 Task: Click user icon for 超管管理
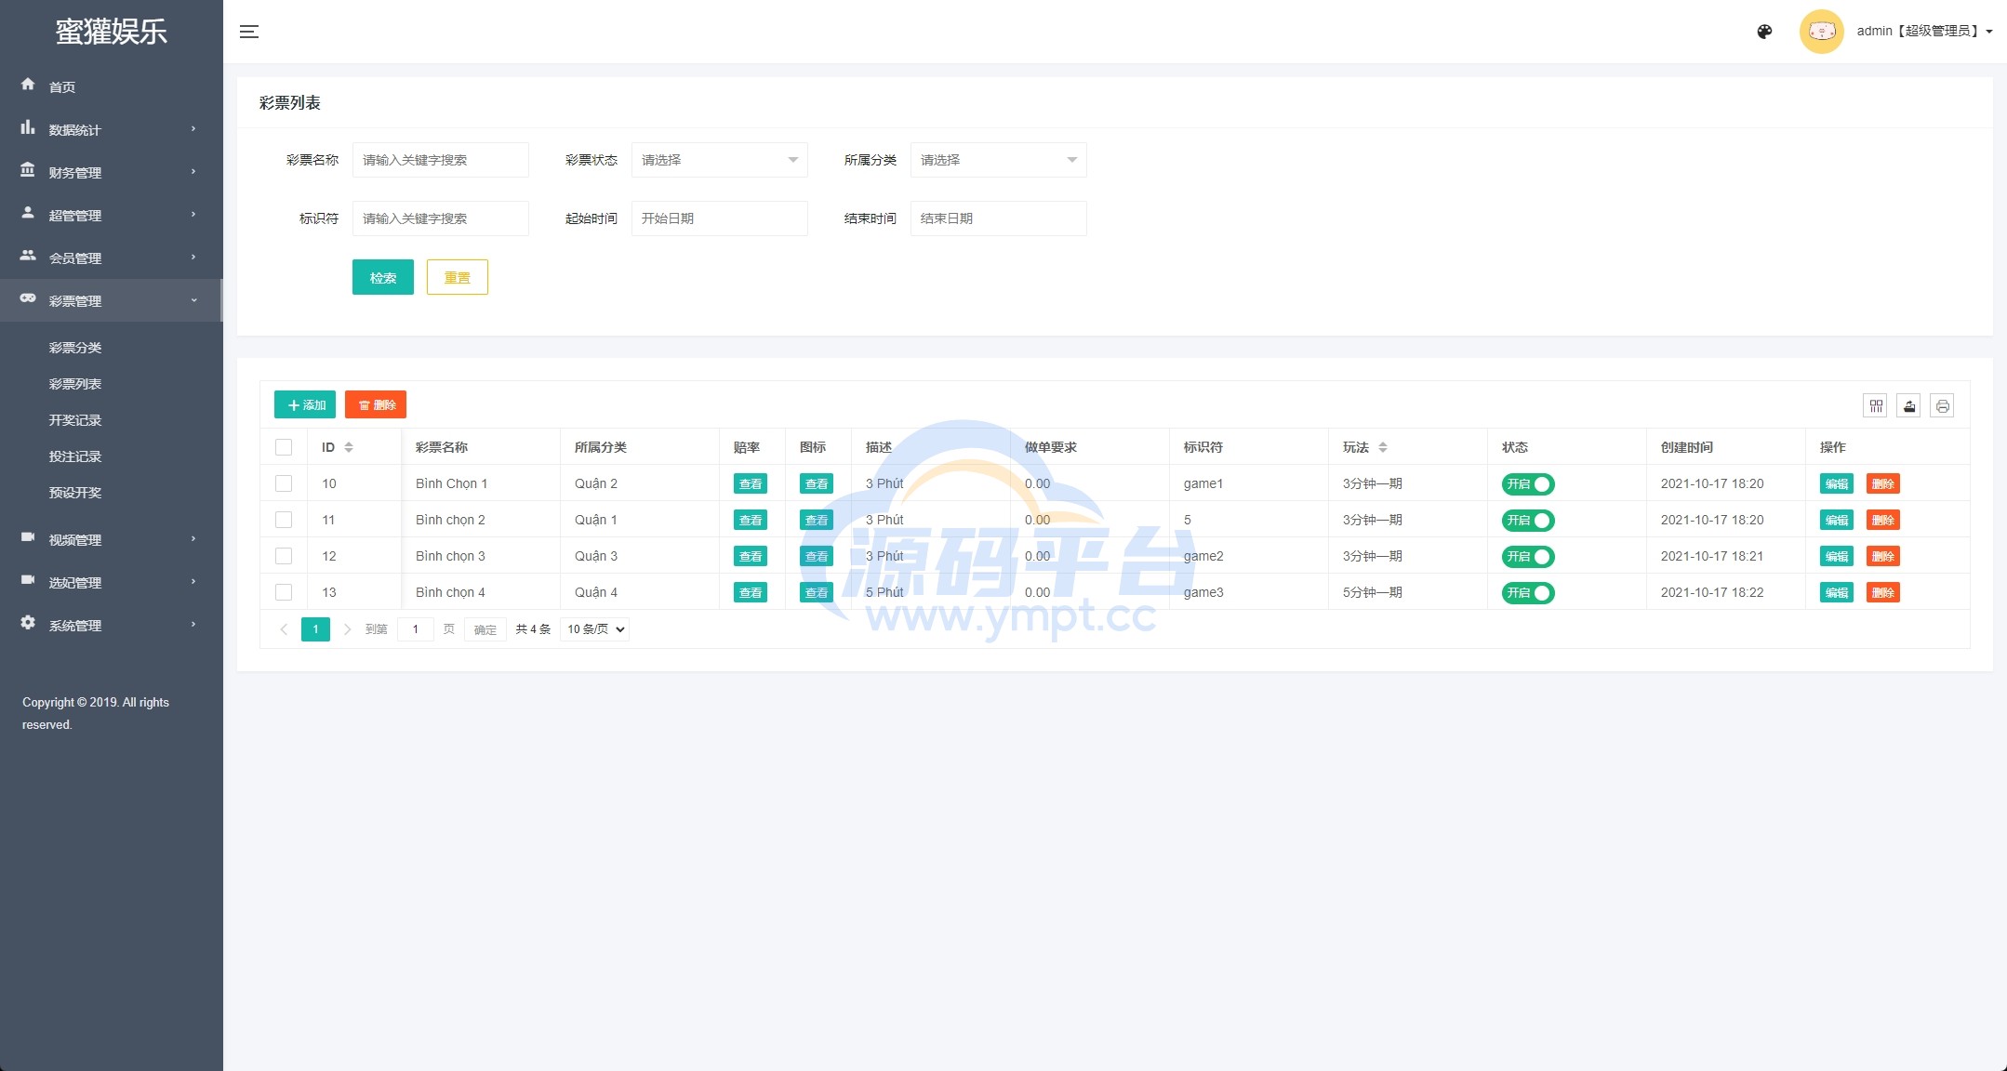pyautogui.click(x=28, y=213)
